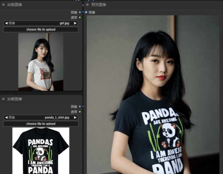Viewport: 223px width, 174px height.
Task: Select the top 加载图像 node title
Action: [15, 5]
